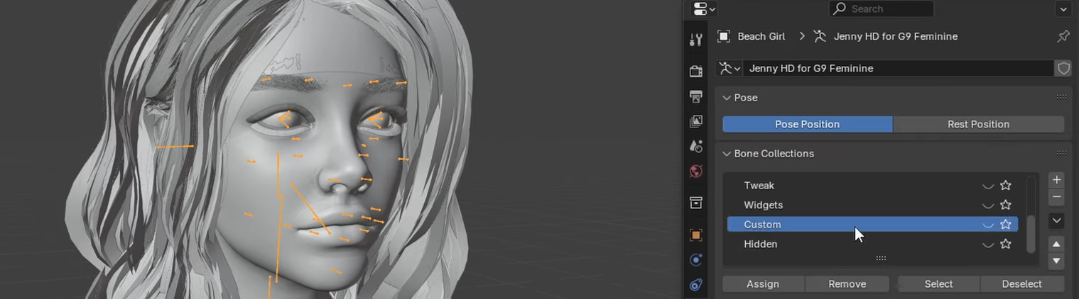Open the Collection properties tab icon

point(696,203)
